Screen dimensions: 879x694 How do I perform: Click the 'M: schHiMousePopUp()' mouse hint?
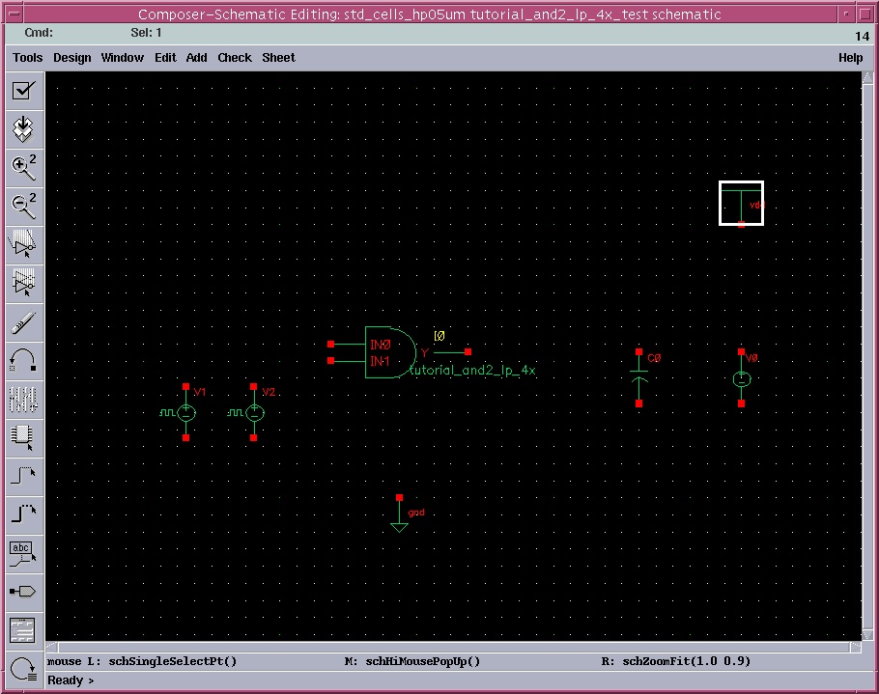[412, 661]
